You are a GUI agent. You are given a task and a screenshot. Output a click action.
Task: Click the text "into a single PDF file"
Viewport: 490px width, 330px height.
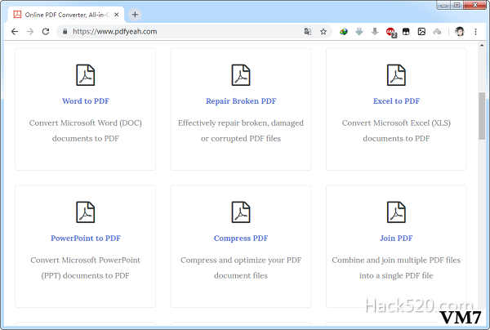(x=396, y=275)
